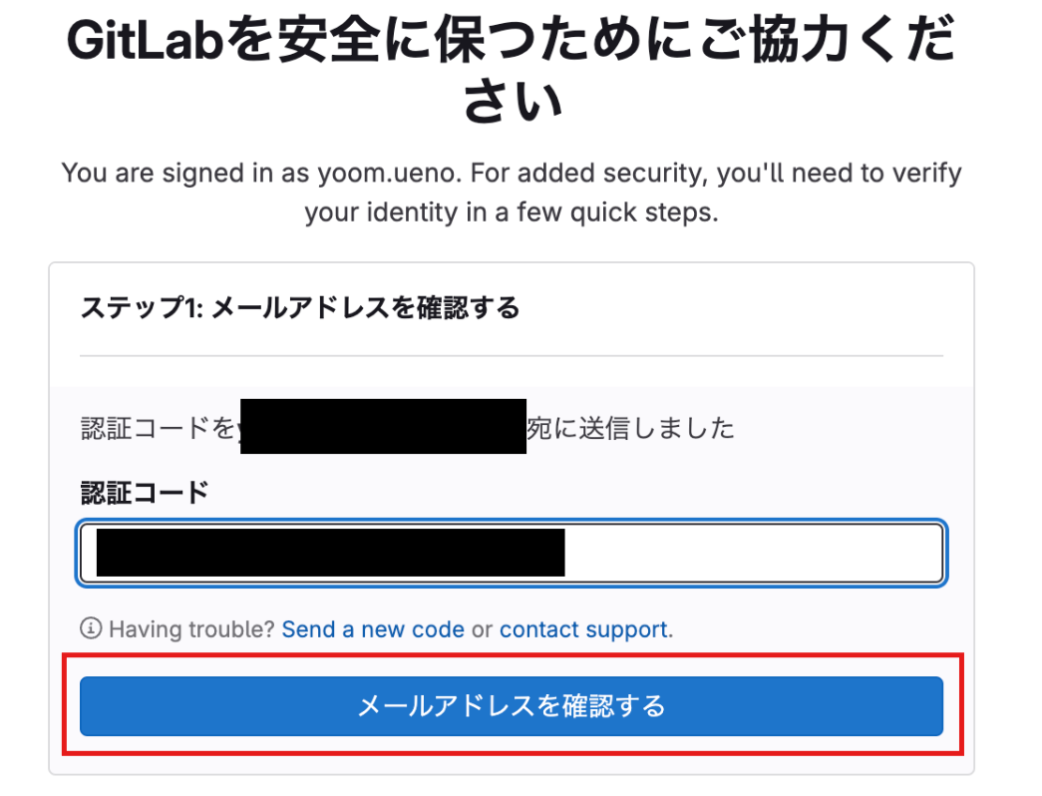
Task: Click the divider line under the step title
Action: pos(511,355)
